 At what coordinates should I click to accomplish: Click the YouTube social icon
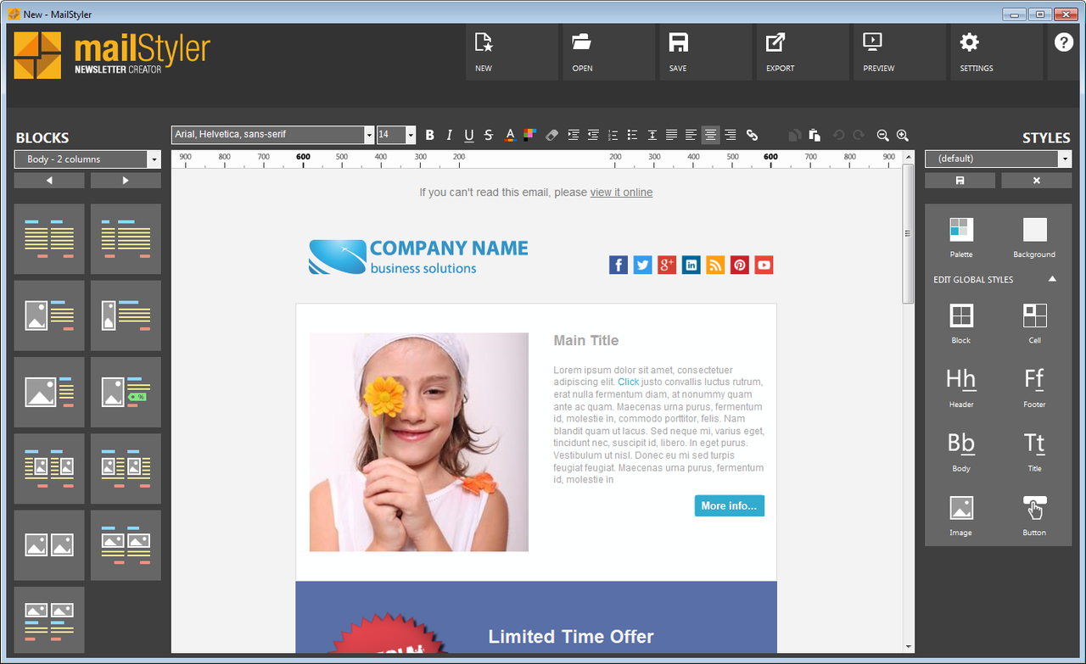click(764, 265)
